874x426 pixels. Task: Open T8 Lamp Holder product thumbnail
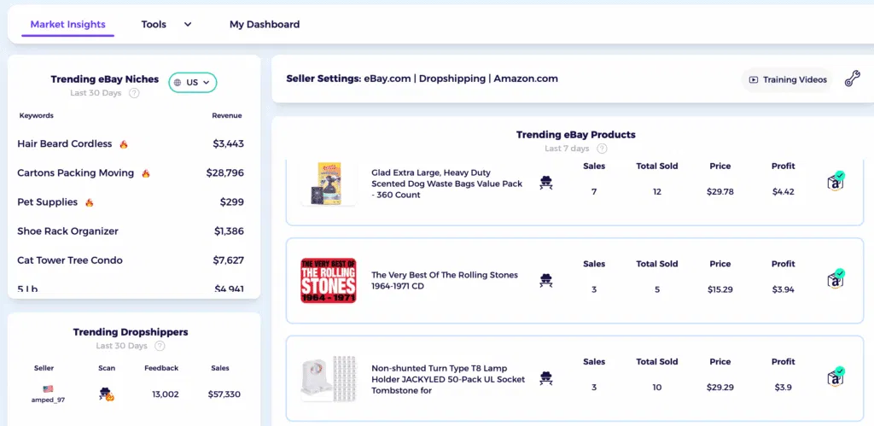tap(329, 378)
